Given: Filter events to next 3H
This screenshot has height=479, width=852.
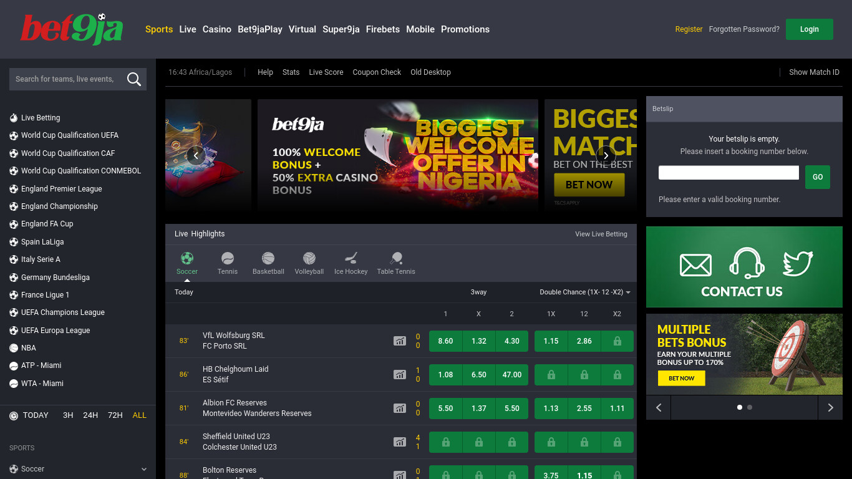Looking at the screenshot, I should tap(68, 415).
